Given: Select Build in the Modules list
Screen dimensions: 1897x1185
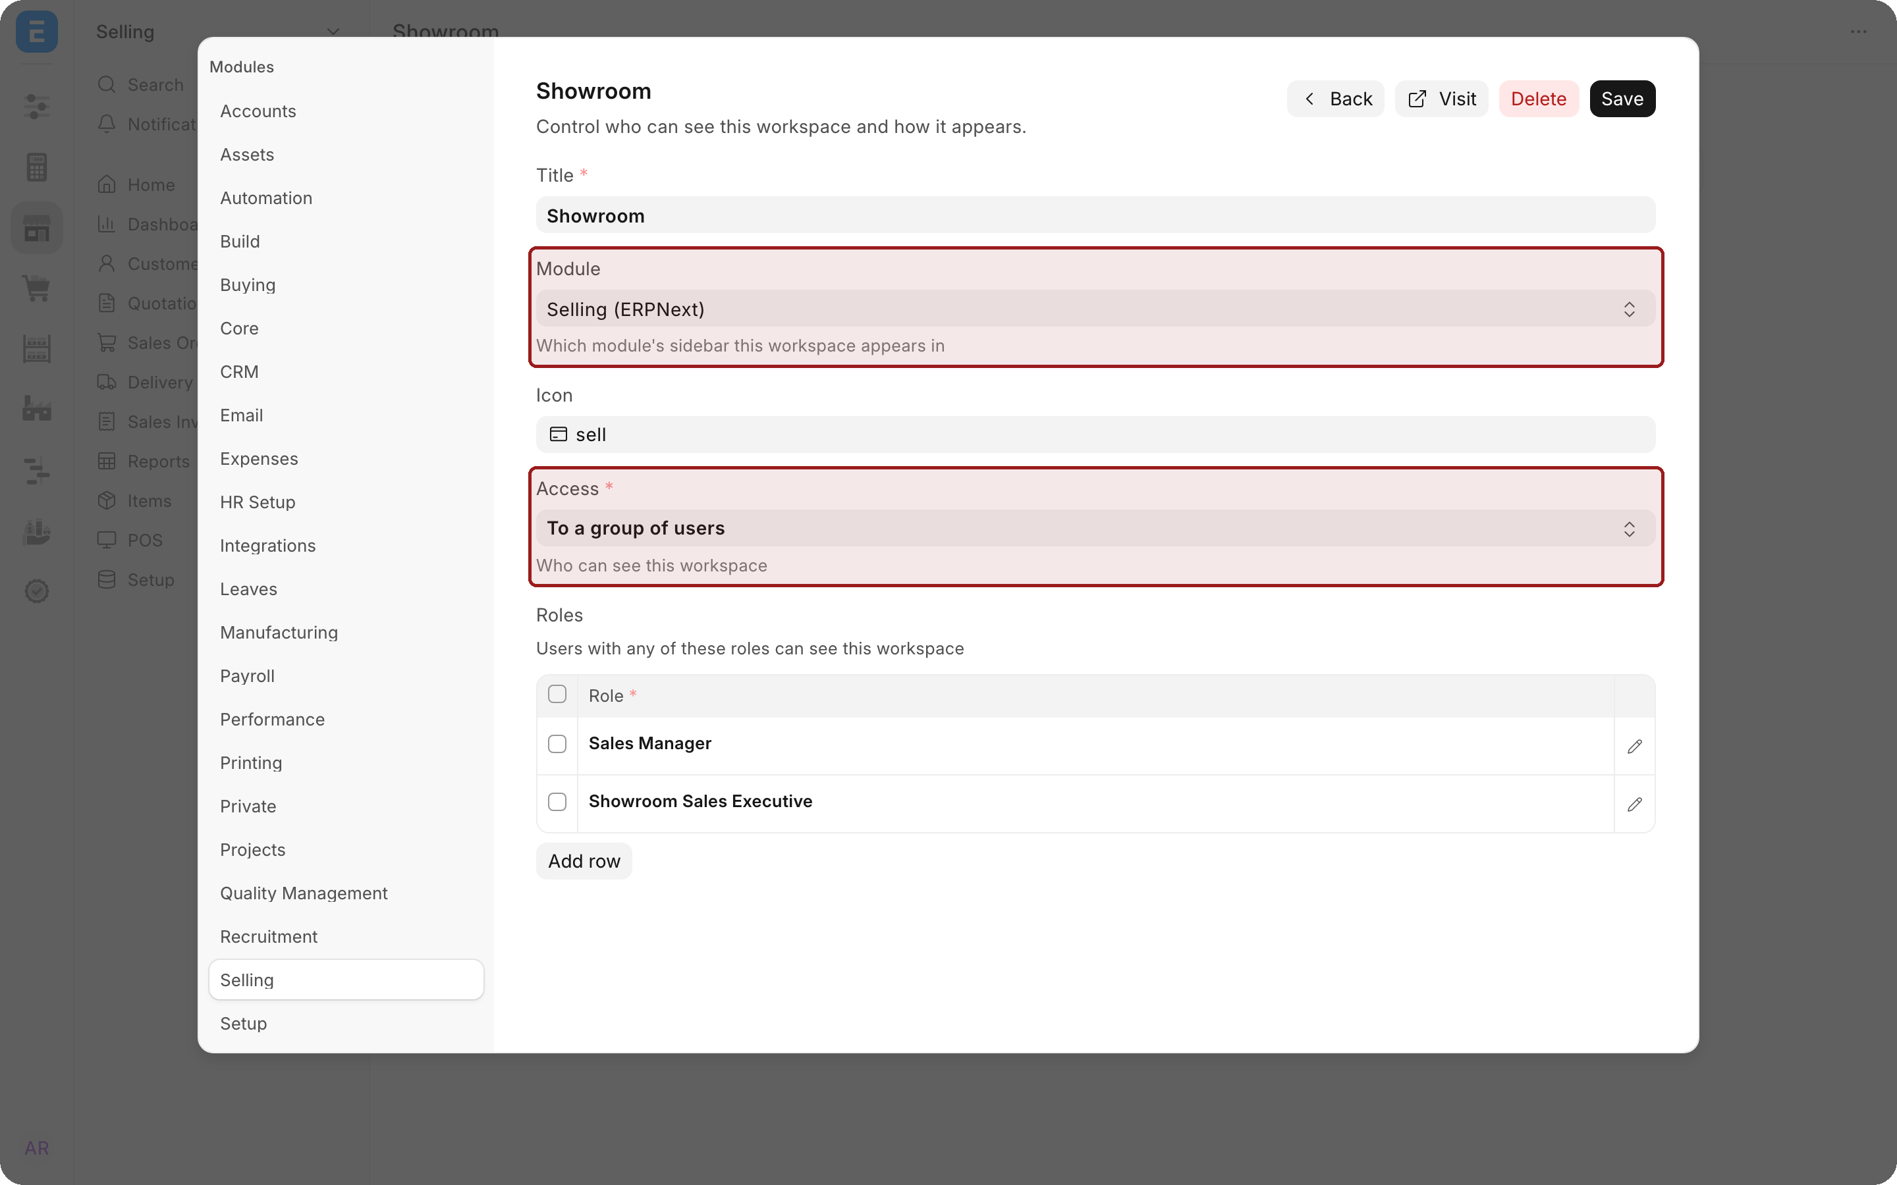Looking at the screenshot, I should (x=346, y=242).
